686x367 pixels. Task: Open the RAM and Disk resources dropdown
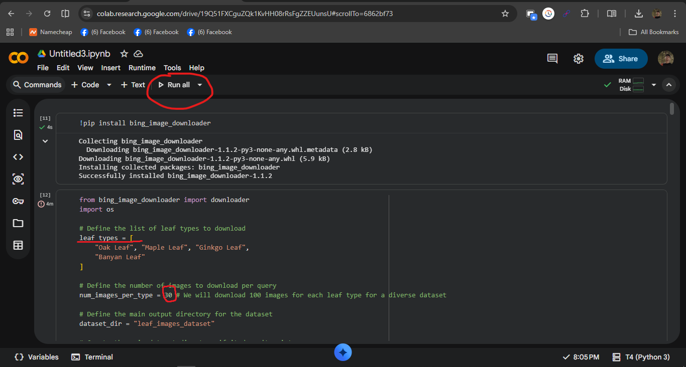click(x=654, y=84)
